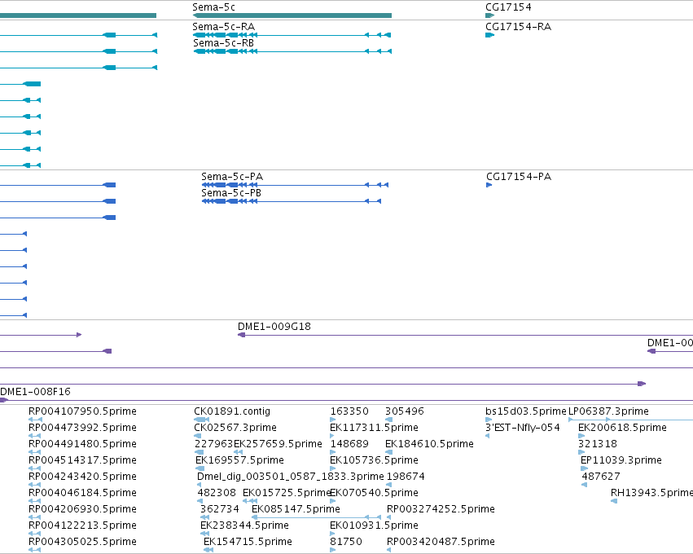Select RP003274252.5prime EST label
Image resolution: width=693 pixels, height=554 pixels.
[x=441, y=509]
